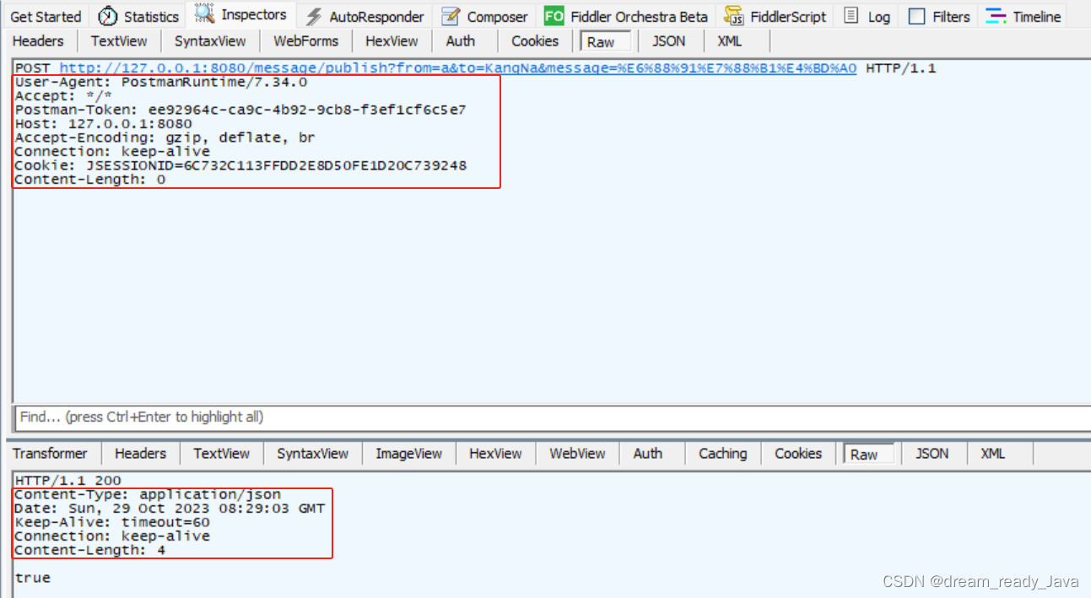Select request XML inspector tab
This screenshot has height=598, width=1091.
coord(730,40)
